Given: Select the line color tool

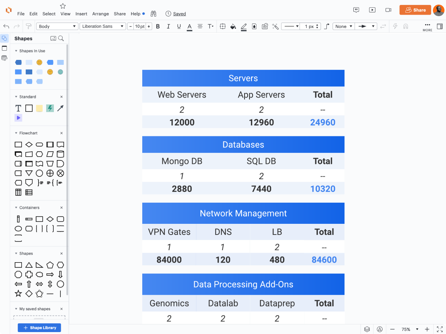Looking at the screenshot, I should coord(244,26).
